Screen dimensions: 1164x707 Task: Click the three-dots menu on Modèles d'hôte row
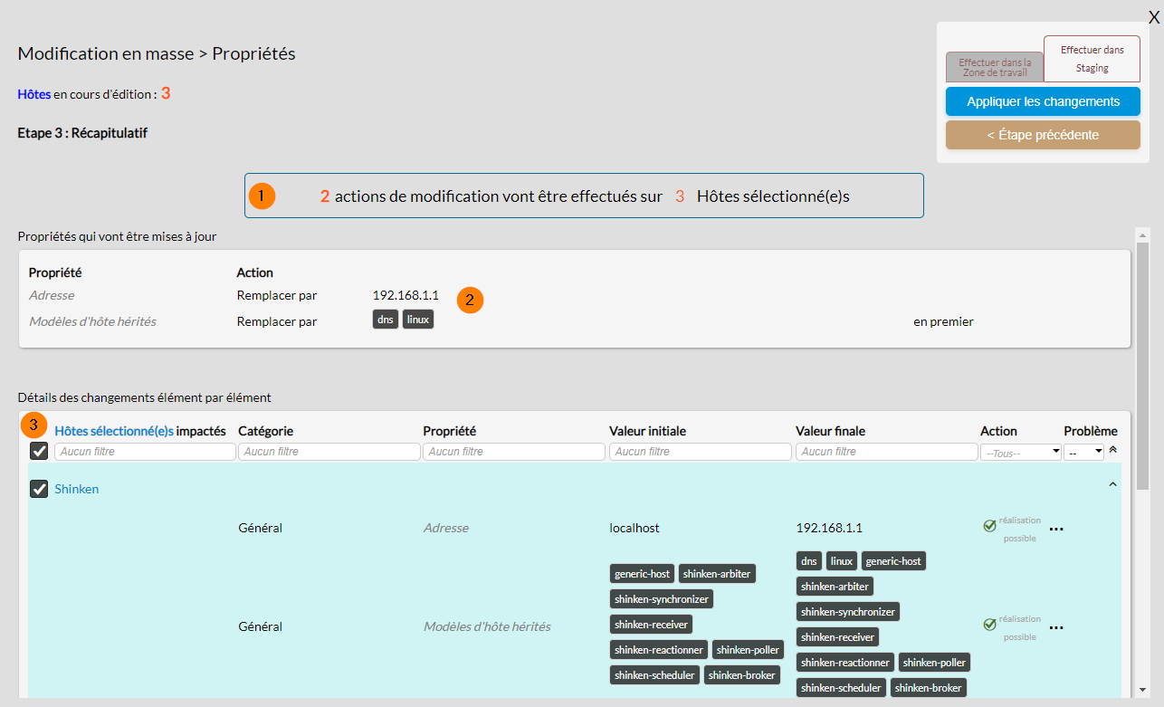click(x=1055, y=626)
